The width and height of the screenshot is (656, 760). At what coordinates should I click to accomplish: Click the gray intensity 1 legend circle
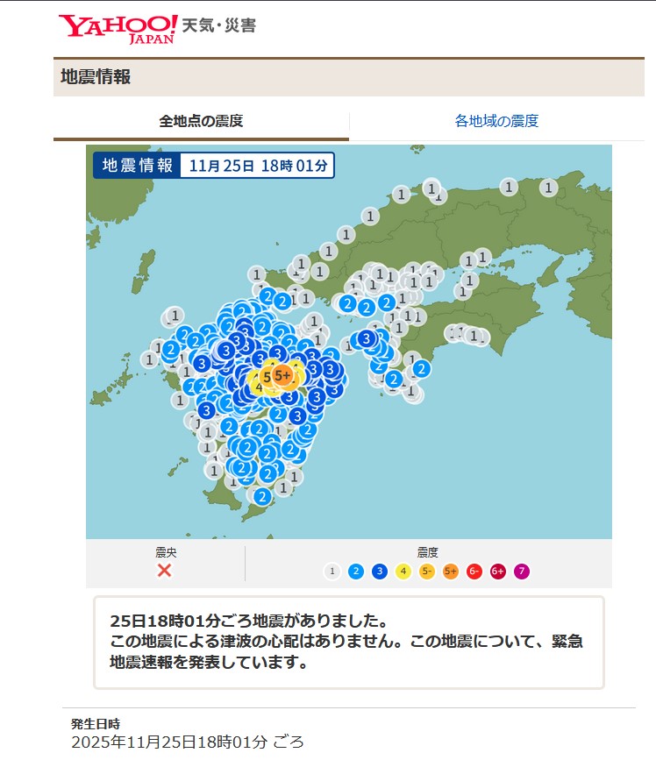point(332,572)
